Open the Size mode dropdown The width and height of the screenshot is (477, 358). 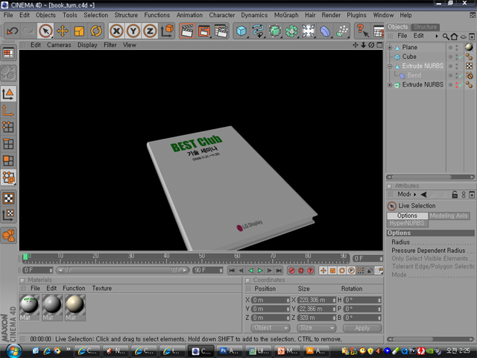[x=316, y=328]
